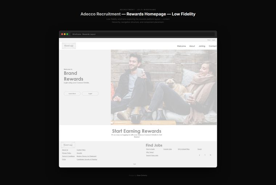The height and width of the screenshot is (185, 276).
Task: Open Candidates Security & Phishing link
Action: (x=87, y=160)
